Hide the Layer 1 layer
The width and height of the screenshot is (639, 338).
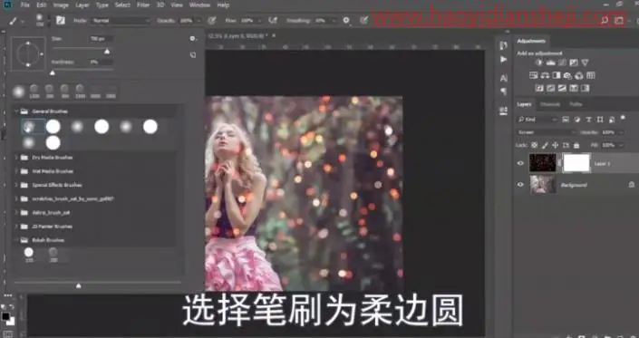coord(520,163)
